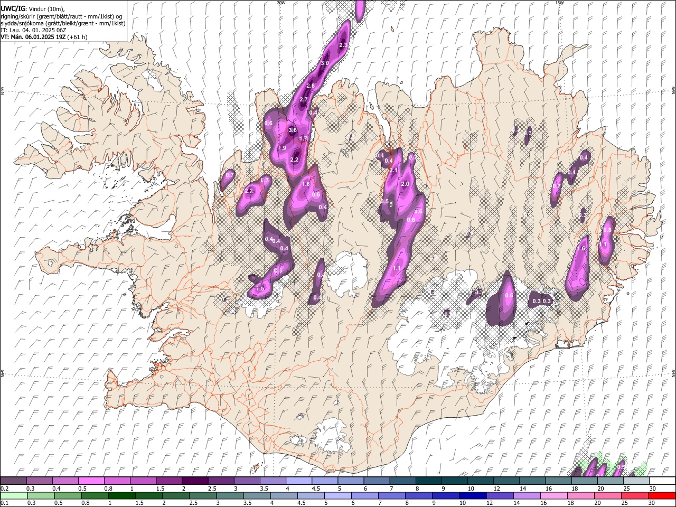Pick the darkest purple 2 swatch in snow legend
This screenshot has width=676, height=507.
195,481
